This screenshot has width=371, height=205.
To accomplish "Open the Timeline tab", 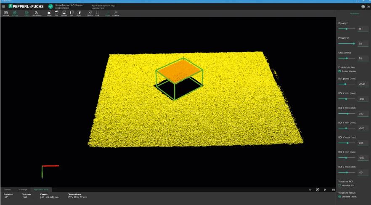I will click(x=7, y=189).
